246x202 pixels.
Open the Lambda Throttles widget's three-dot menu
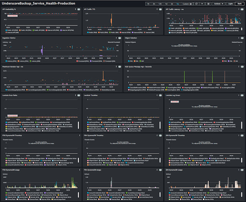[157, 95]
